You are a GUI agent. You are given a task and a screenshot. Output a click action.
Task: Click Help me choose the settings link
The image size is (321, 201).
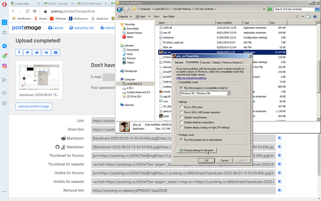coord(191,78)
